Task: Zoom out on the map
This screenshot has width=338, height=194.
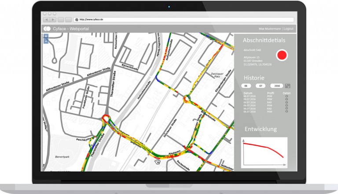Action: tap(46, 41)
